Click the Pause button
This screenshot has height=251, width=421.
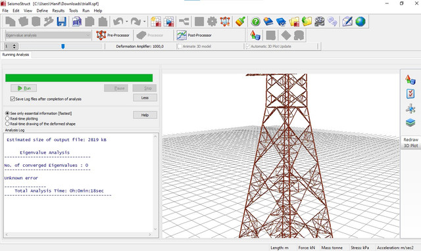116,88
